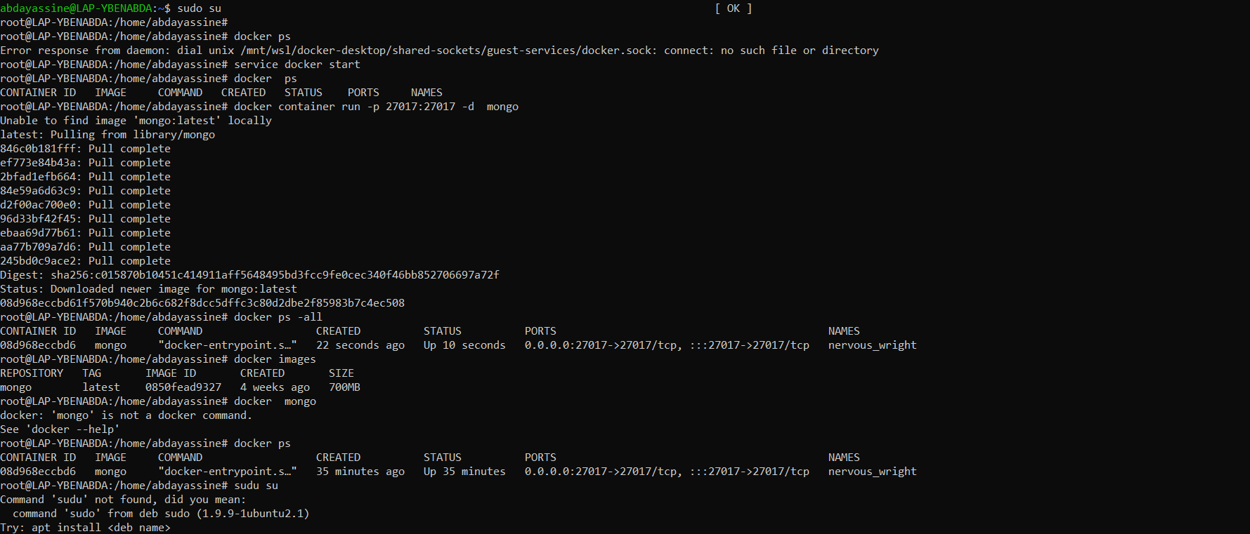Screen dimensions: 1250x534
Task: Click the 'aa77b709a7d6: Pull complete' line
Action: [85, 247]
